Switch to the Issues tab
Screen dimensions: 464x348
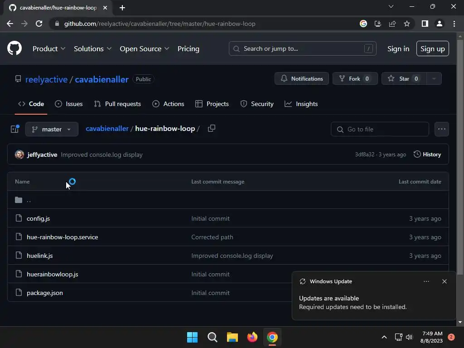point(69,104)
